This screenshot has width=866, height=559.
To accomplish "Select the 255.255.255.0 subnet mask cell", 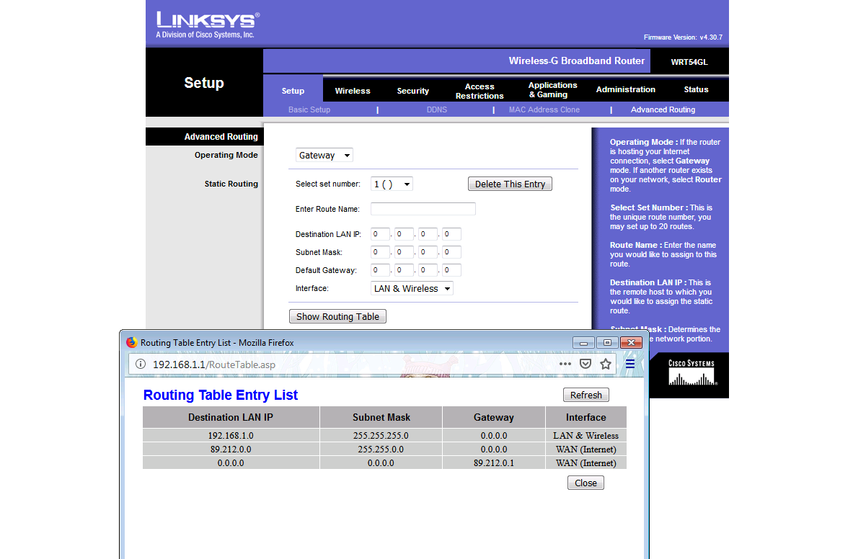I will (x=381, y=436).
